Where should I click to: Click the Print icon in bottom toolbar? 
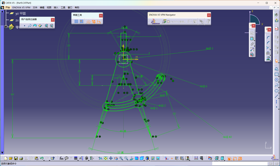point(21,159)
